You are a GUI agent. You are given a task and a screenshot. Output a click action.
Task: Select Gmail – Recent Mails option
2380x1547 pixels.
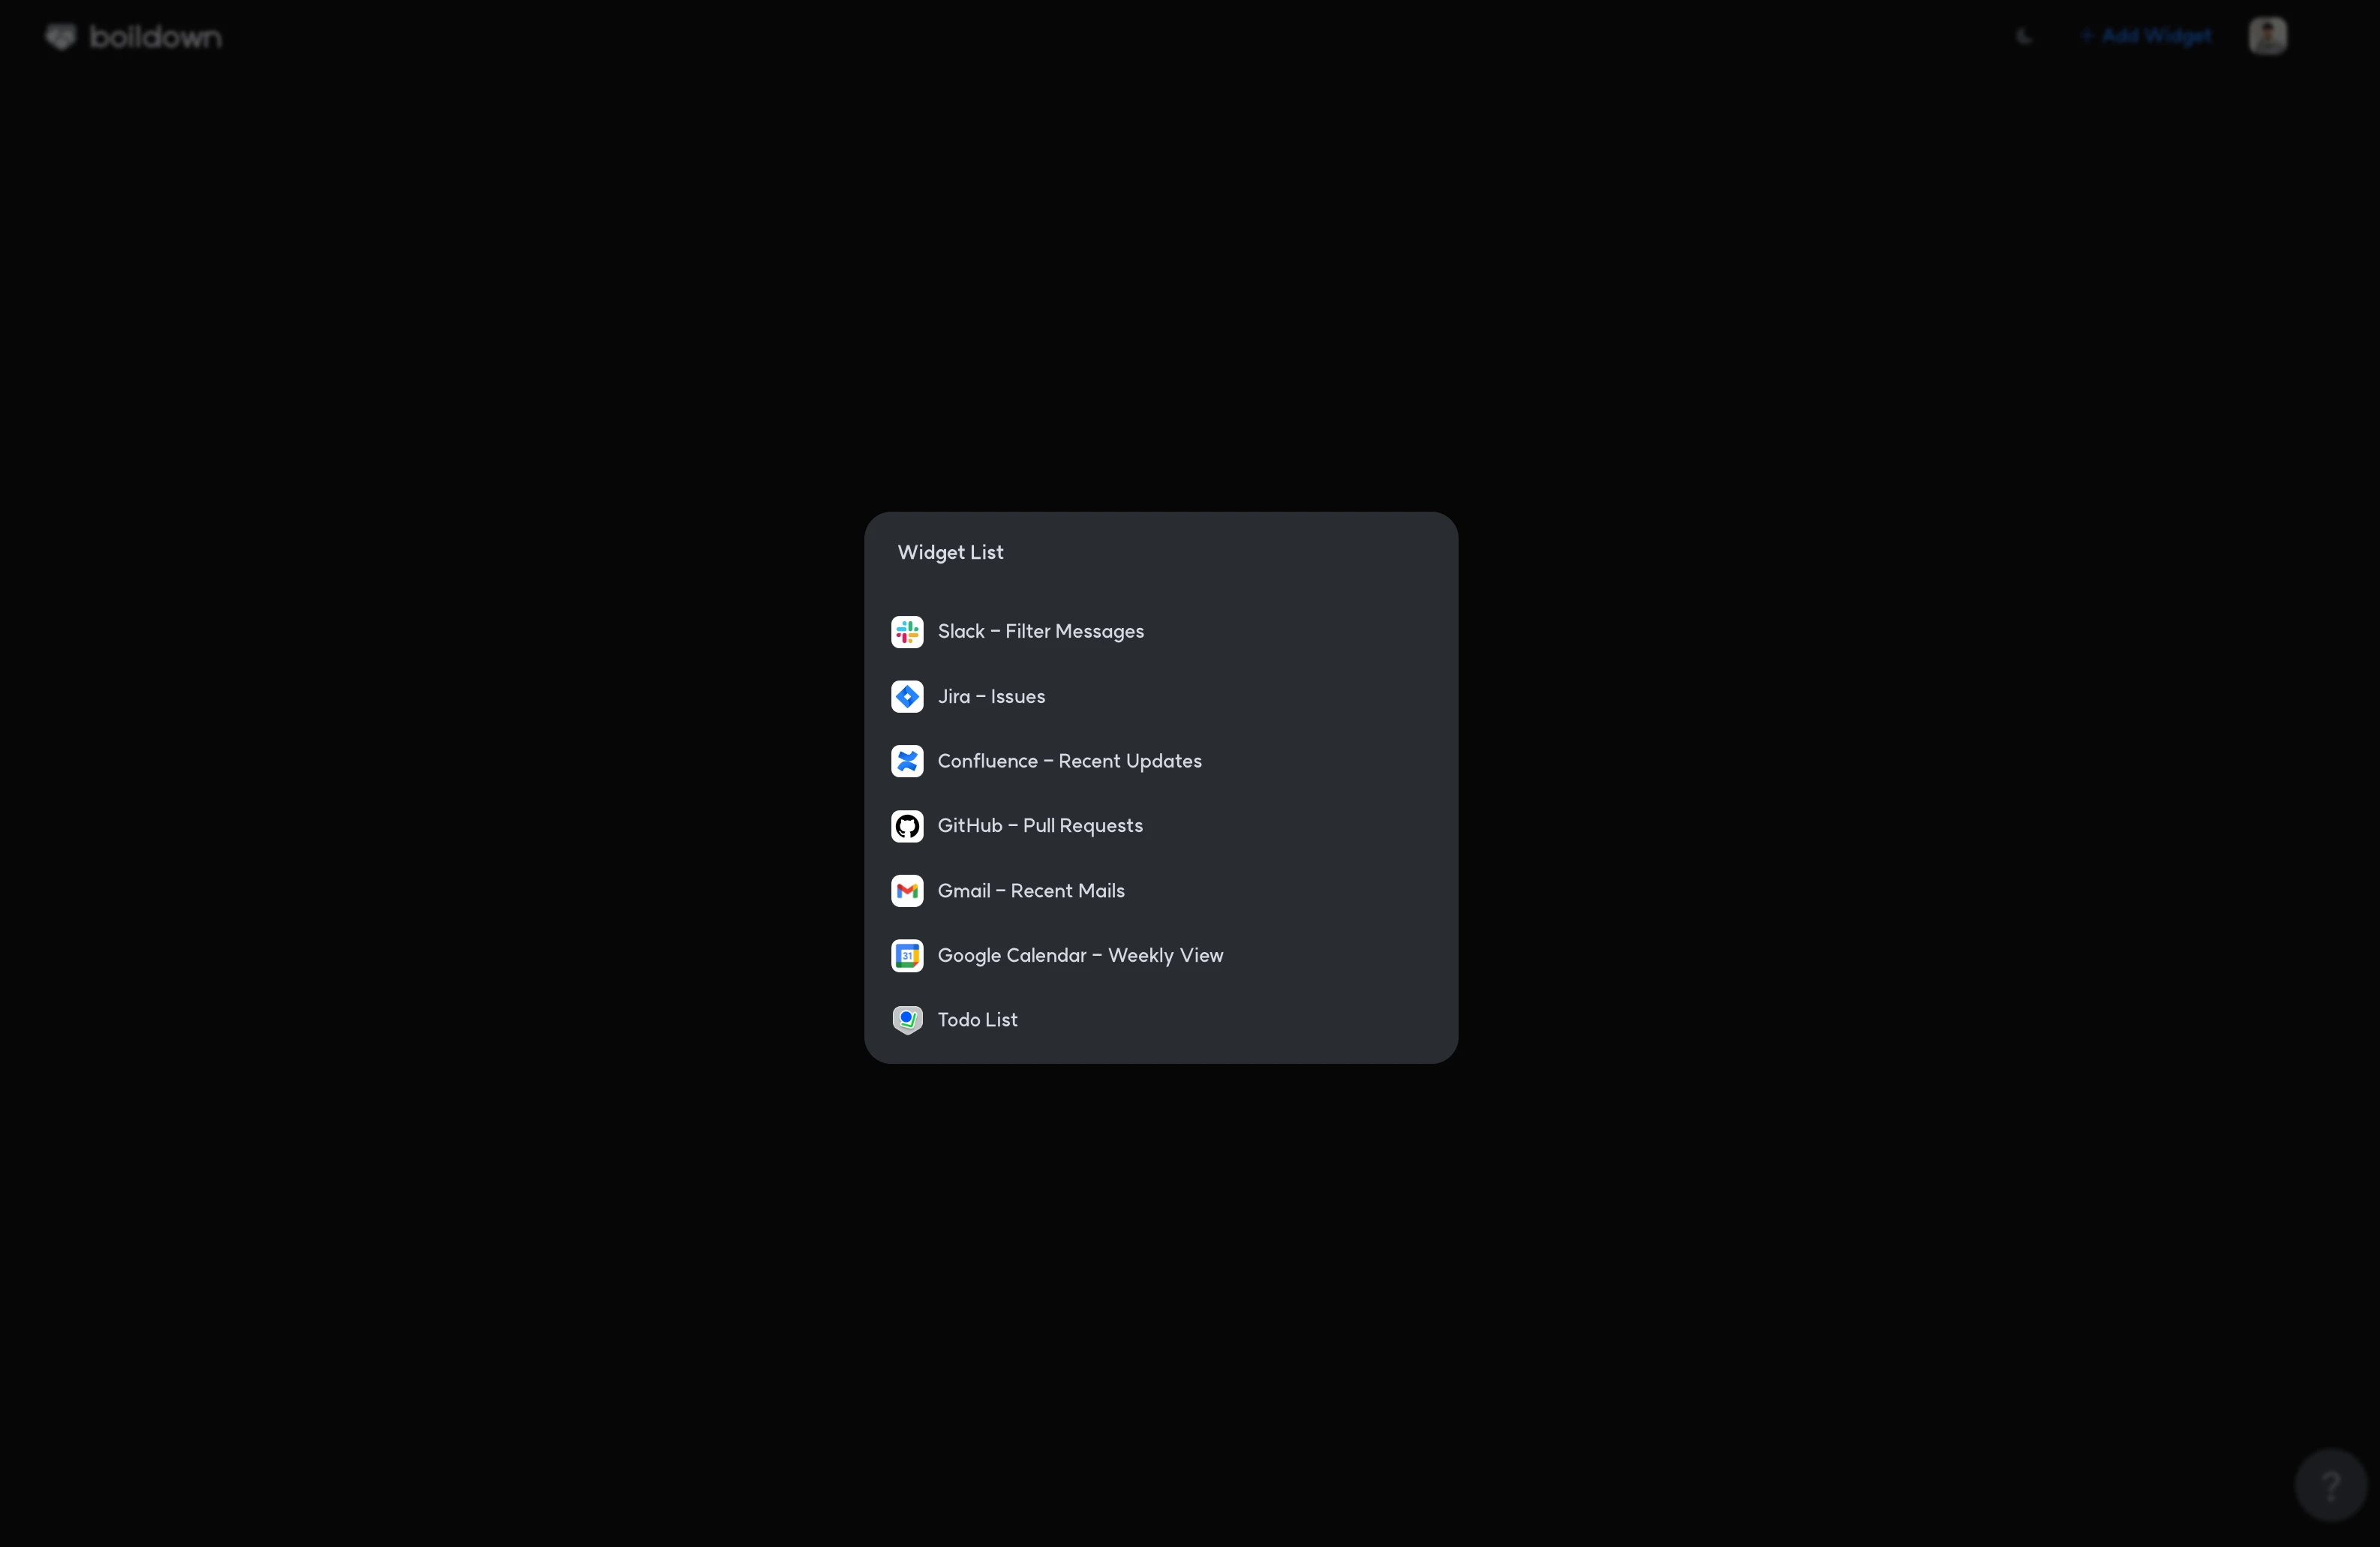click(1031, 891)
